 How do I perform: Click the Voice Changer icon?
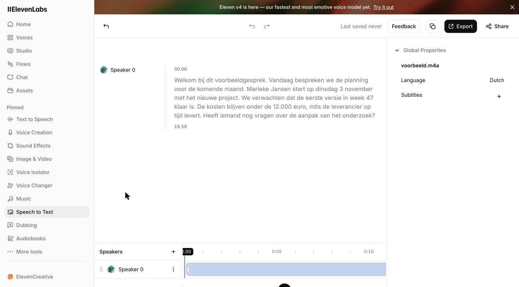click(x=10, y=185)
